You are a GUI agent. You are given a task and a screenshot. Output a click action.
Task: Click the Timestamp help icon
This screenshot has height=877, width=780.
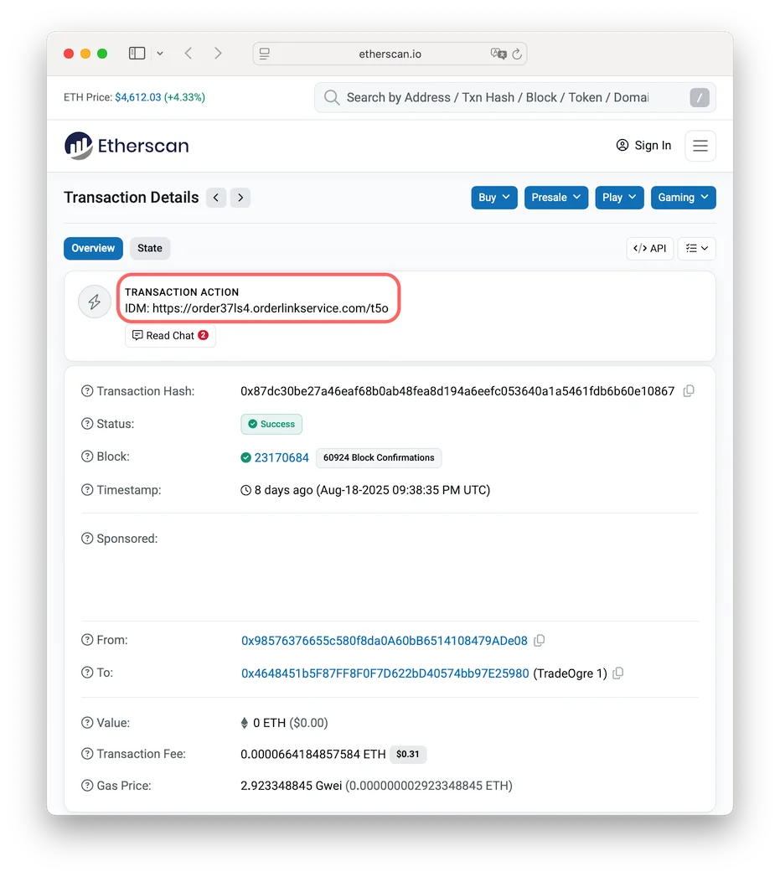click(87, 490)
